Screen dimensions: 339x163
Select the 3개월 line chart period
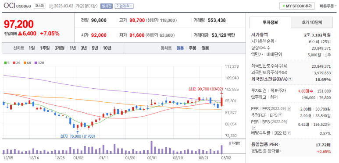tap(60, 48)
